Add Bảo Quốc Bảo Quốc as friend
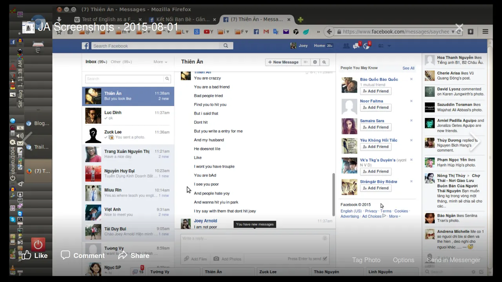The image size is (502, 282). (x=376, y=91)
